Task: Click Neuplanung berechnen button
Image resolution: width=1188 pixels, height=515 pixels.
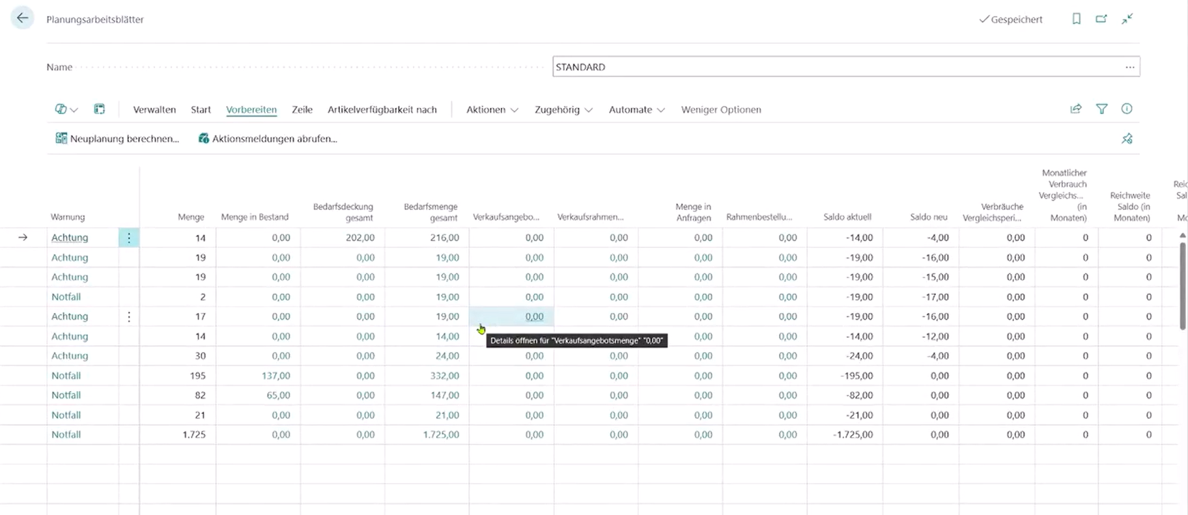Action: (117, 139)
